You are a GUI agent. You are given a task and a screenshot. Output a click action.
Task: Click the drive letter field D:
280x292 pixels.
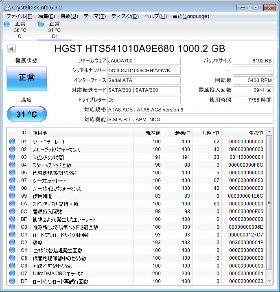[x=144, y=100]
